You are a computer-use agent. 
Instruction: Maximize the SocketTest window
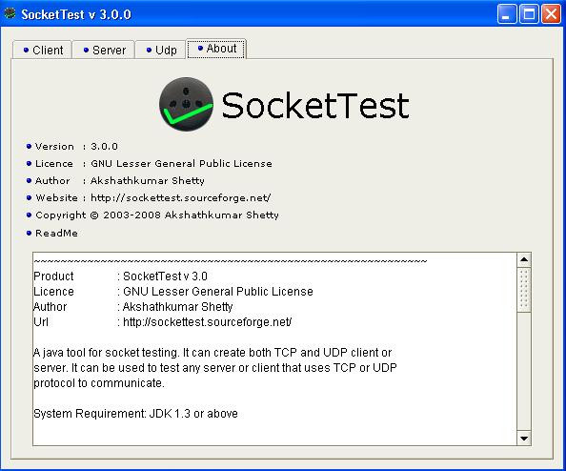[x=529, y=14]
